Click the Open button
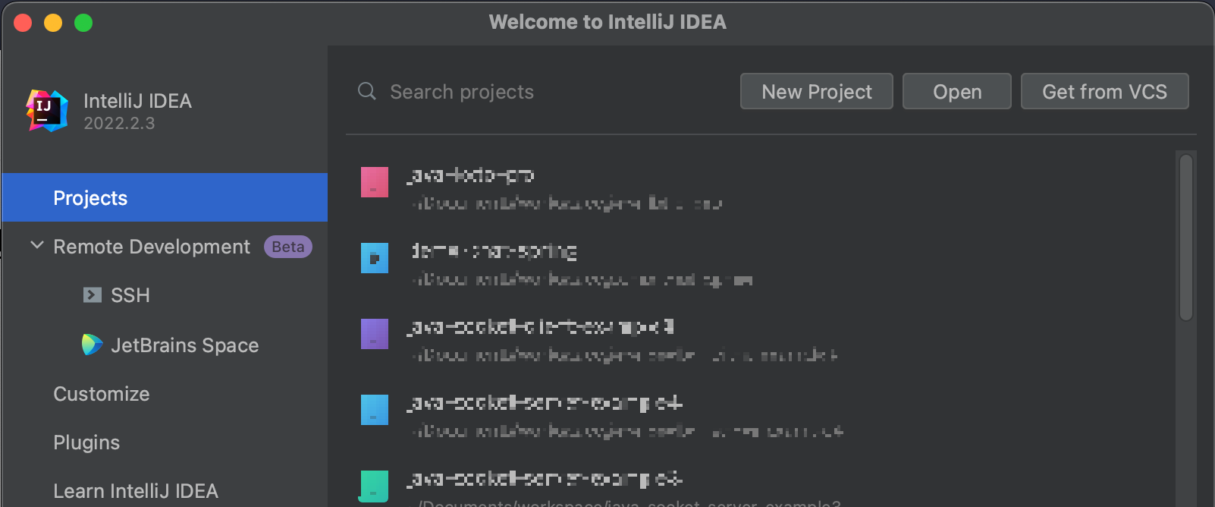1215x507 pixels. 957,91
